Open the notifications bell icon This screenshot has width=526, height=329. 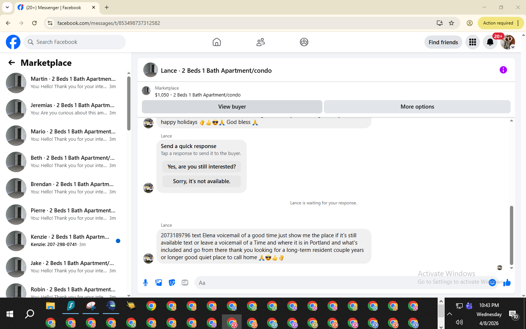pyautogui.click(x=490, y=42)
